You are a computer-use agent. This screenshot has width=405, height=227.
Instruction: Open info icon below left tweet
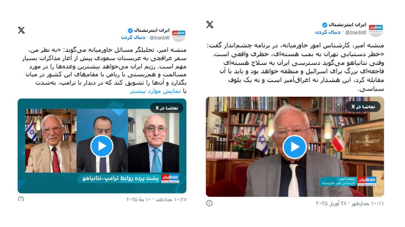click(21, 199)
